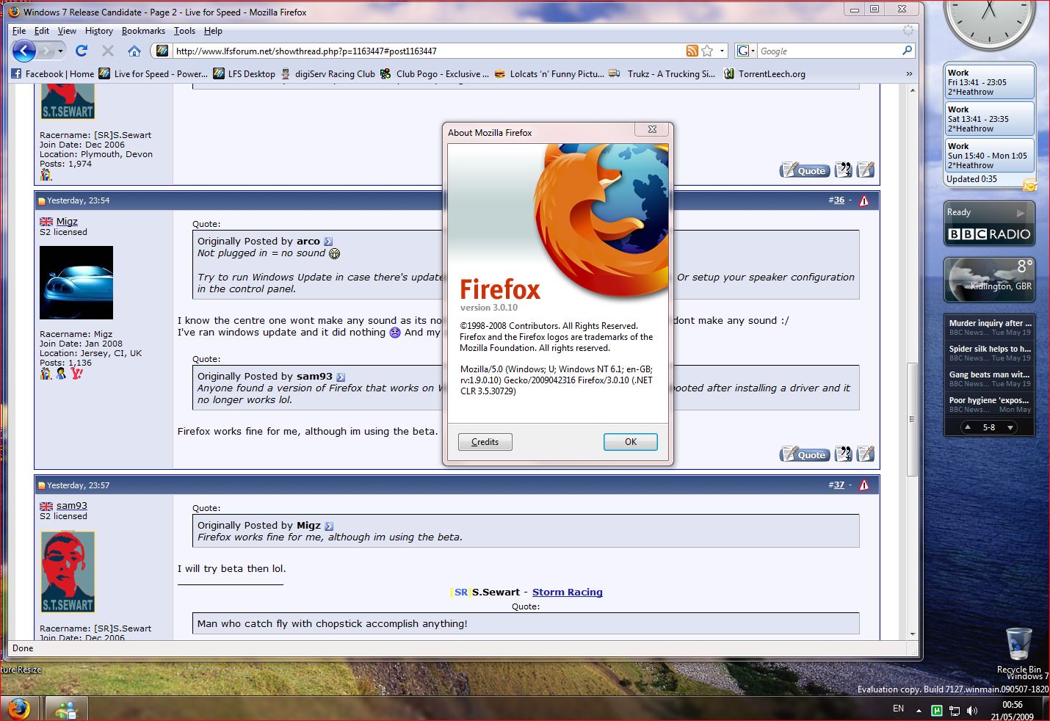This screenshot has width=1050, height=721.
Task: Toggle multi-quote on post #36
Action: 844,454
